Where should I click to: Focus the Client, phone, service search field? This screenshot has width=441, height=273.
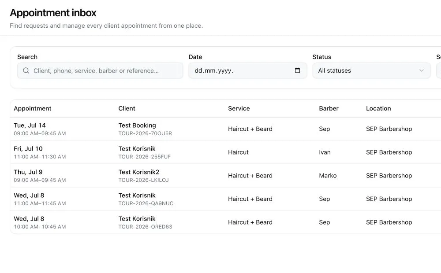point(100,70)
